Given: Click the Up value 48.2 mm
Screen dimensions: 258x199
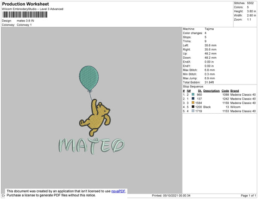Looking at the screenshot, I should 210,54.
